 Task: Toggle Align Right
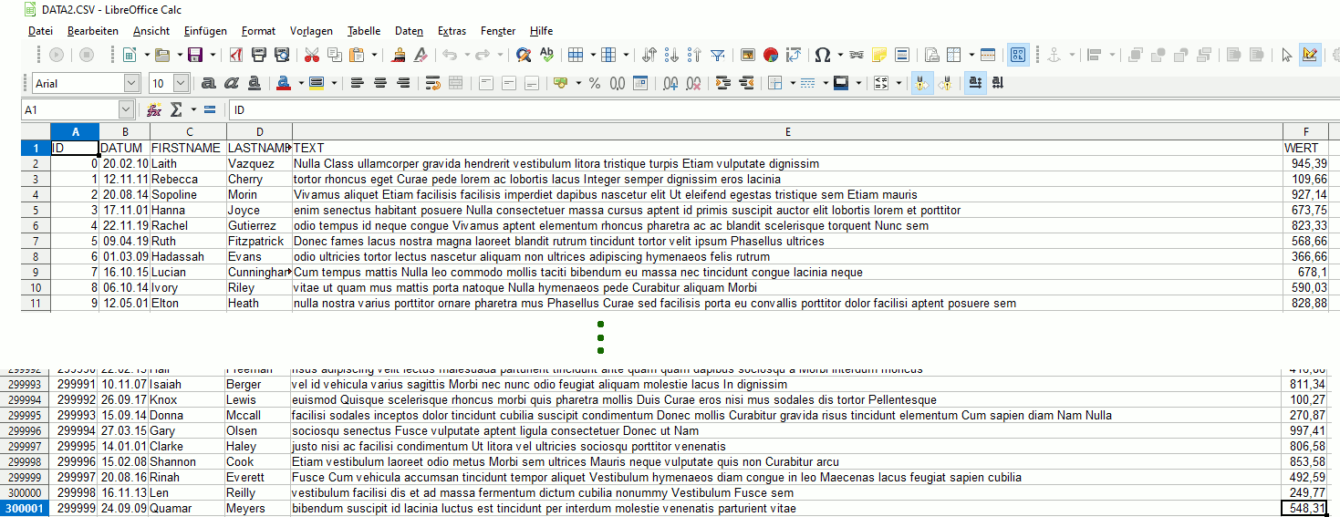pyautogui.click(x=403, y=83)
